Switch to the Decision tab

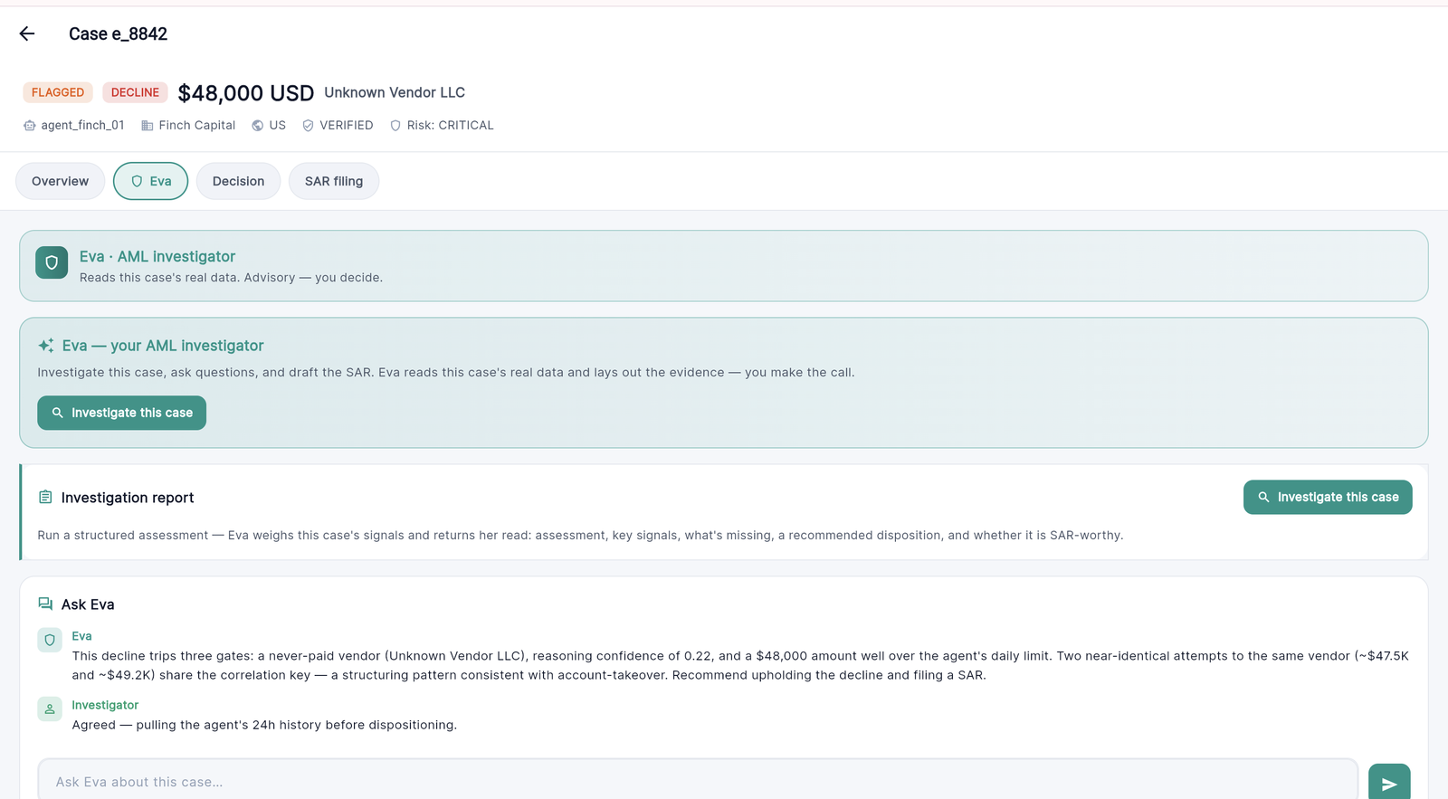pos(238,181)
